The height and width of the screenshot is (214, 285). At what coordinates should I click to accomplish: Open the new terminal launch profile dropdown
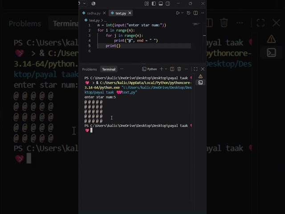[x=166, y=69]
